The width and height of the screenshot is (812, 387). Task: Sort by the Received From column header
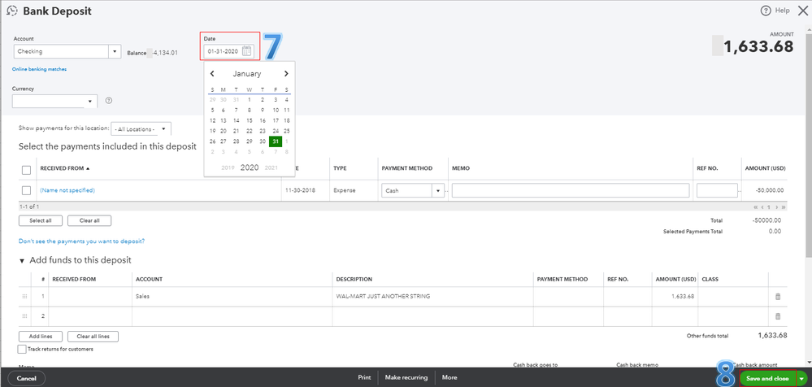[x=65, y=169]
